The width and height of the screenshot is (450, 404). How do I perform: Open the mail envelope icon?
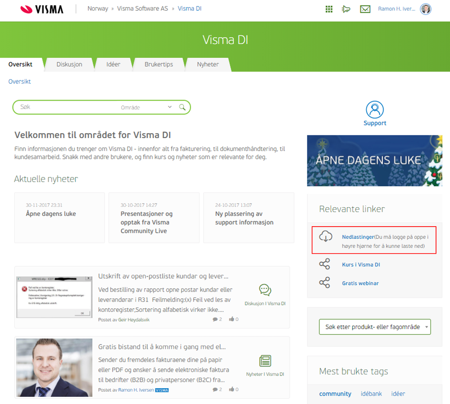pyautogui.click(x=365, y=9)
